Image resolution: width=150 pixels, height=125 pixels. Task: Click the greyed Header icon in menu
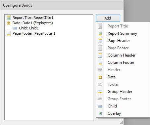[100, 70]
